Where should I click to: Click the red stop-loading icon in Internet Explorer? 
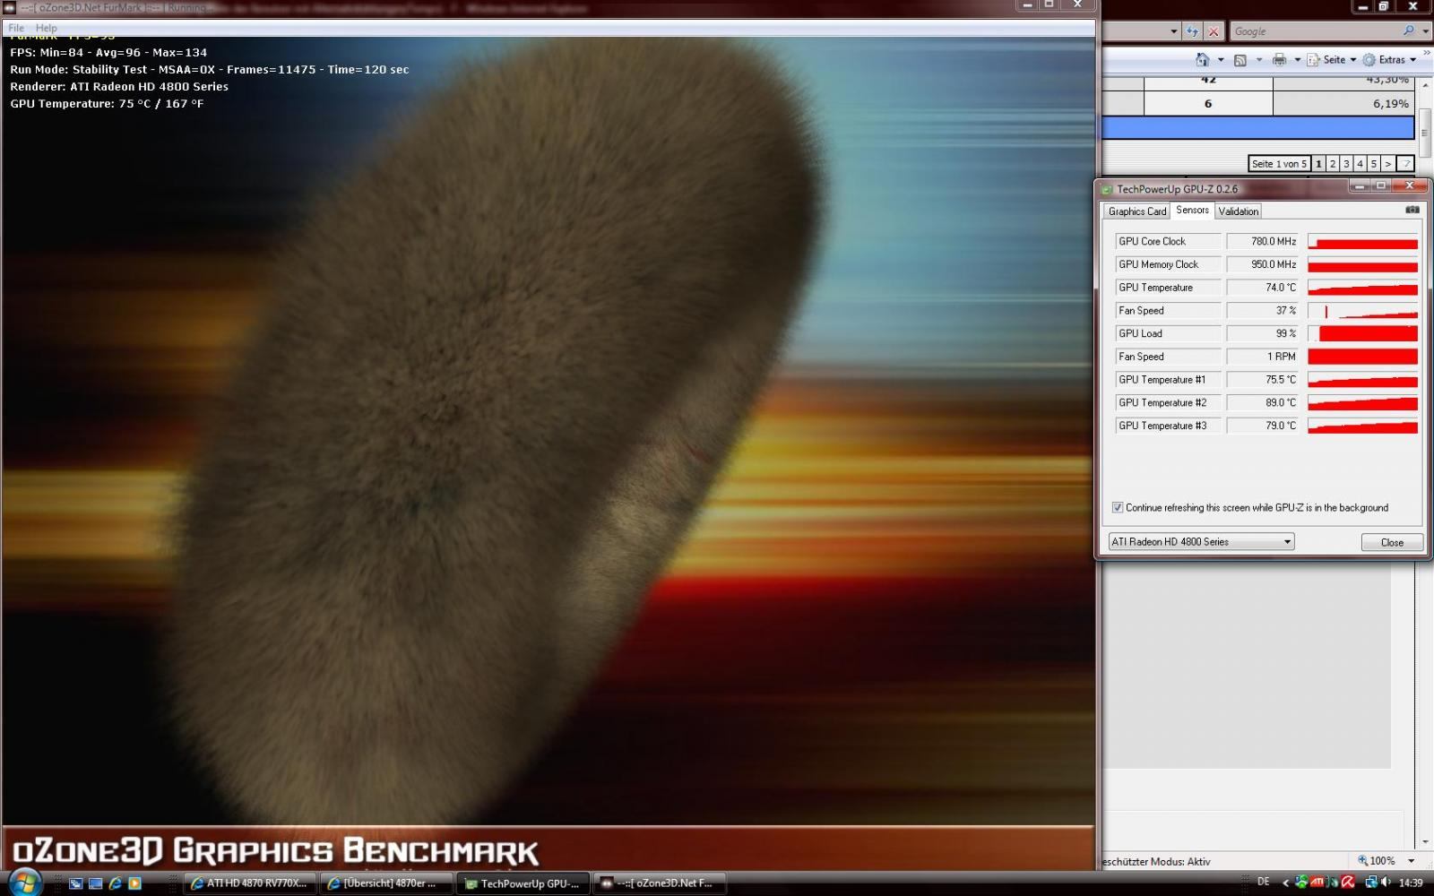1214,31
